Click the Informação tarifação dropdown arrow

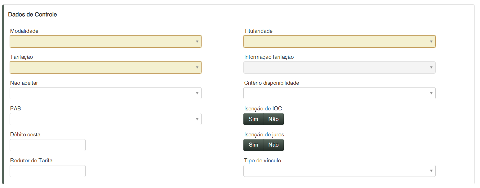(431, 67)
